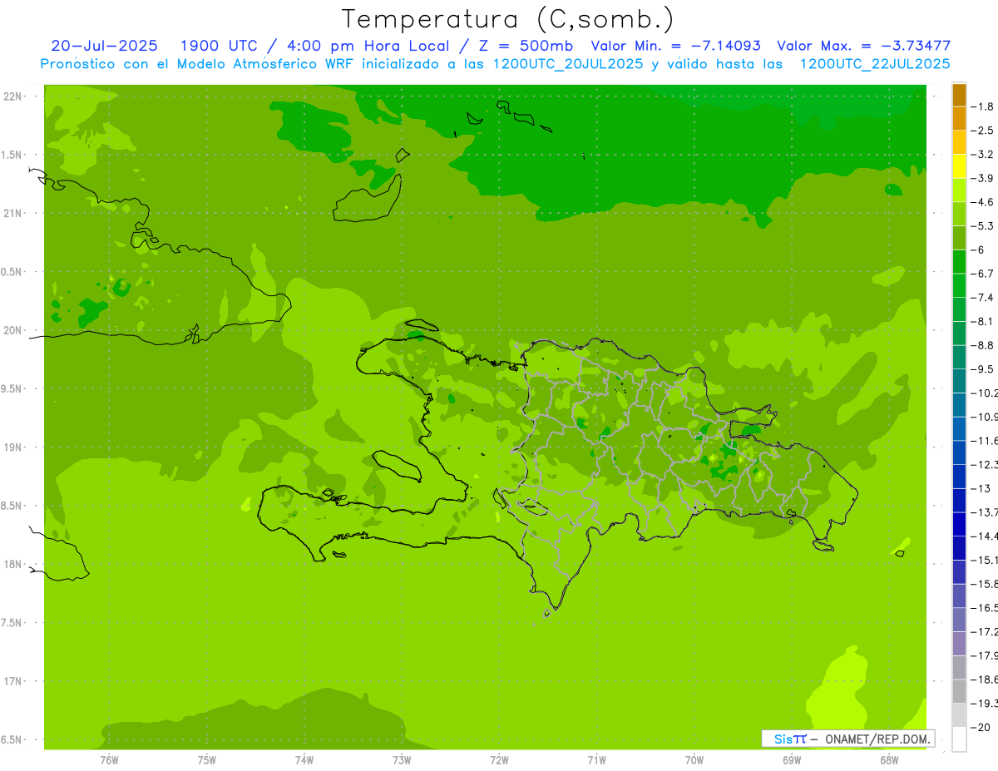
Task: Click the 'Valor Max. = -3.73477' readout
Action: click(x=864, y=46)
